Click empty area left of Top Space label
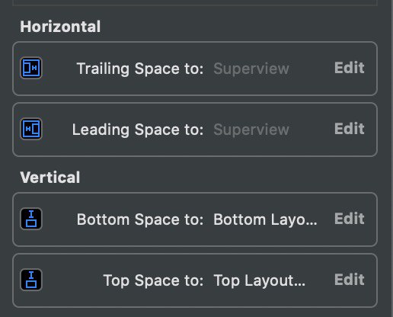Screen dimensions: 393x317 pos(72,280)
